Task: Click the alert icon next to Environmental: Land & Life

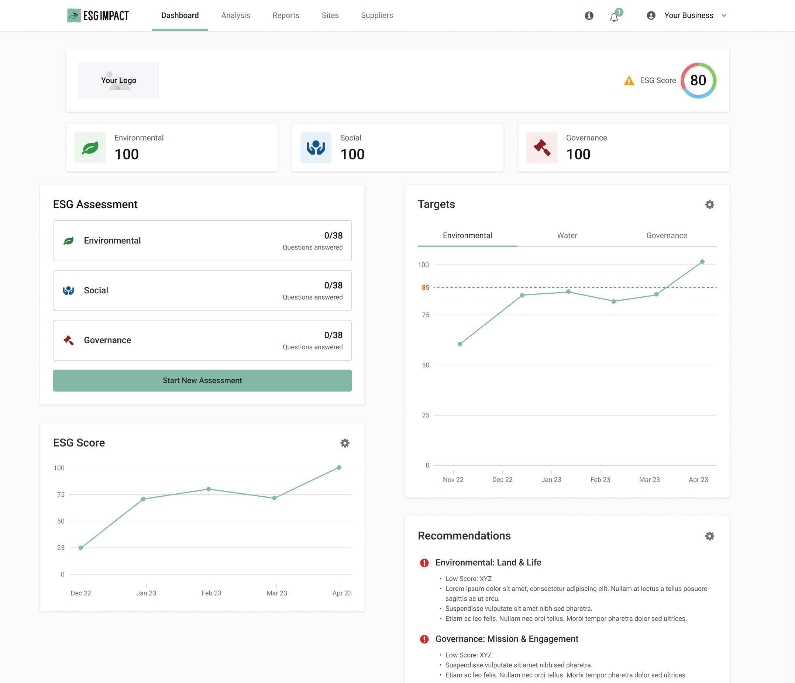Action: (424, 563)
